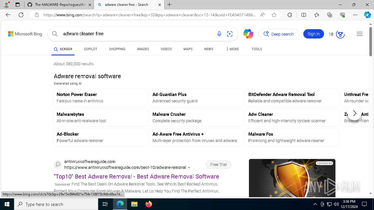Viewport: 374px width, 210px height.
Task: Select the Ad-Blocker card
Action: (101, 137)
